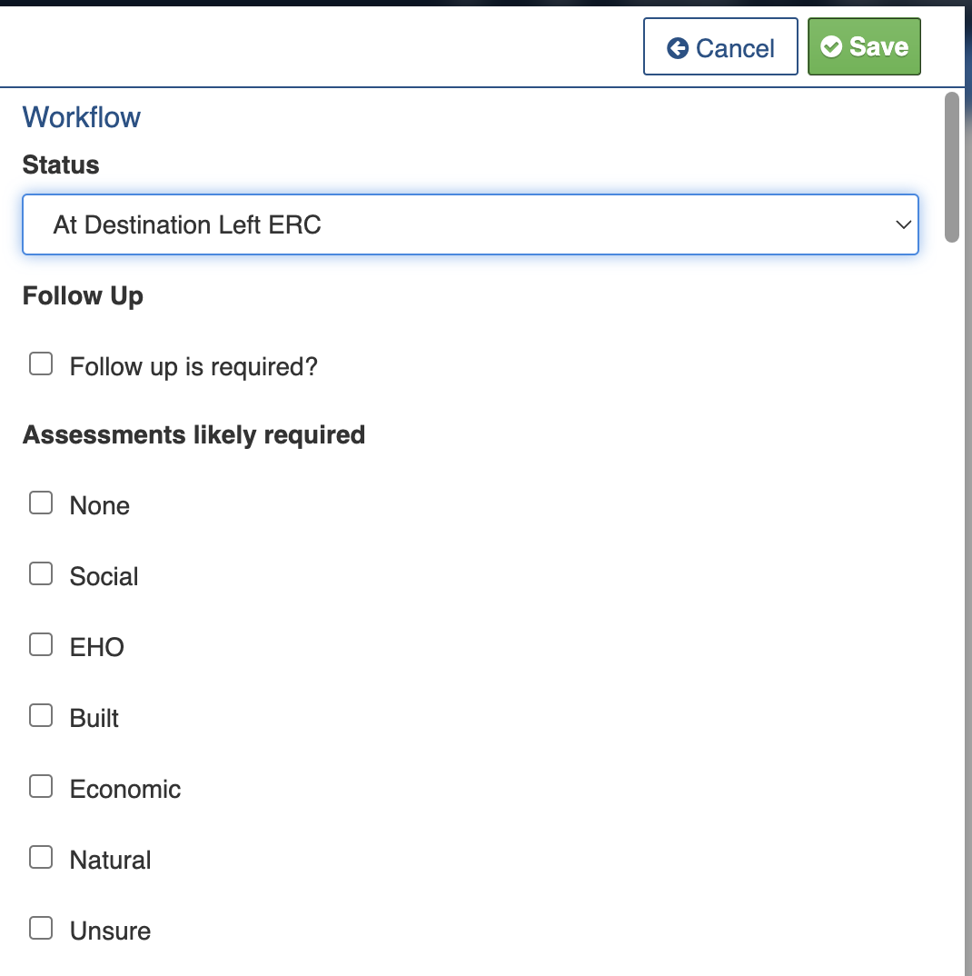Screen dimensions: 972x976
Task: Click the Status field label
Action: [61, 164]
